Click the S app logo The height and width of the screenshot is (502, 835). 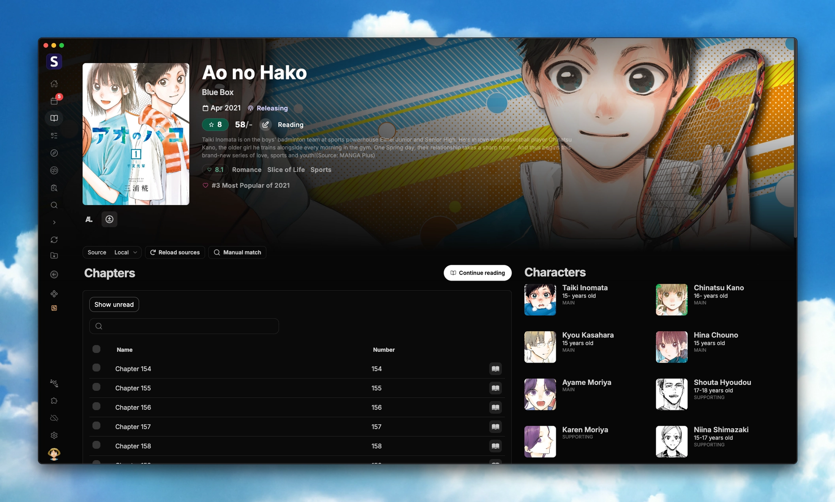click(54, 62)
